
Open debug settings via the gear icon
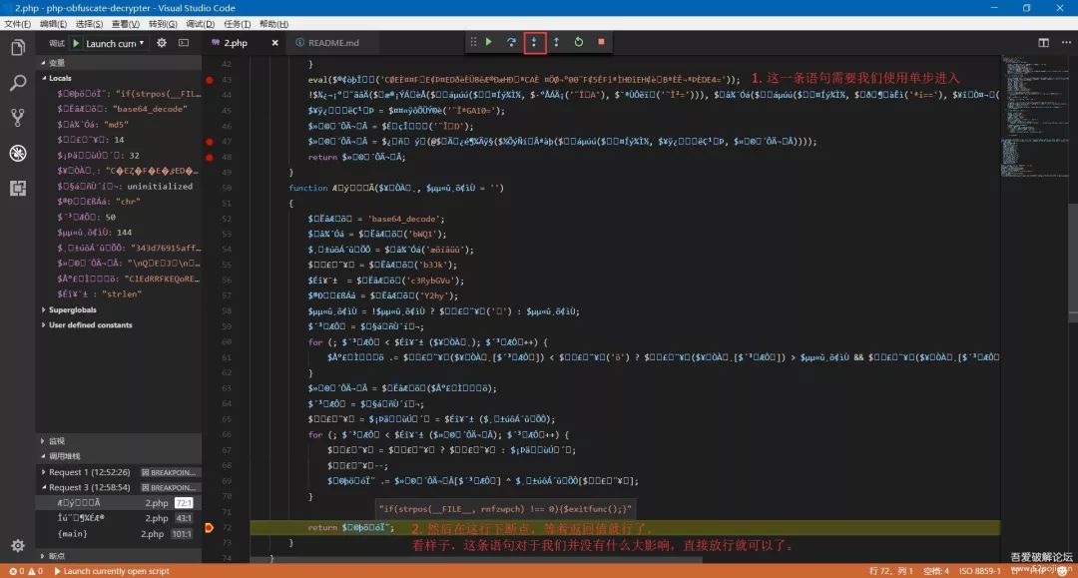pyautogui.click(x=160, y=42)
